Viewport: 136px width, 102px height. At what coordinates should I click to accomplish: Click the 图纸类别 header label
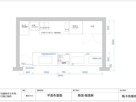[41, 90]
